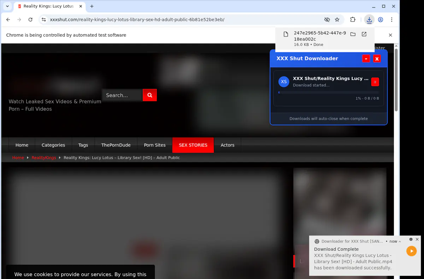
Task: Open downloaded file in new tab icon
Action: (x=364, y=34)
